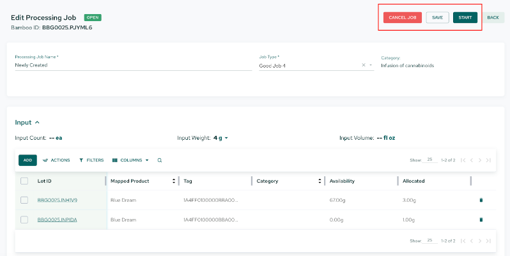Sort by the Mapped Product column arrows
The height and width of the screenshot is (256, 510).
point(174,181)
